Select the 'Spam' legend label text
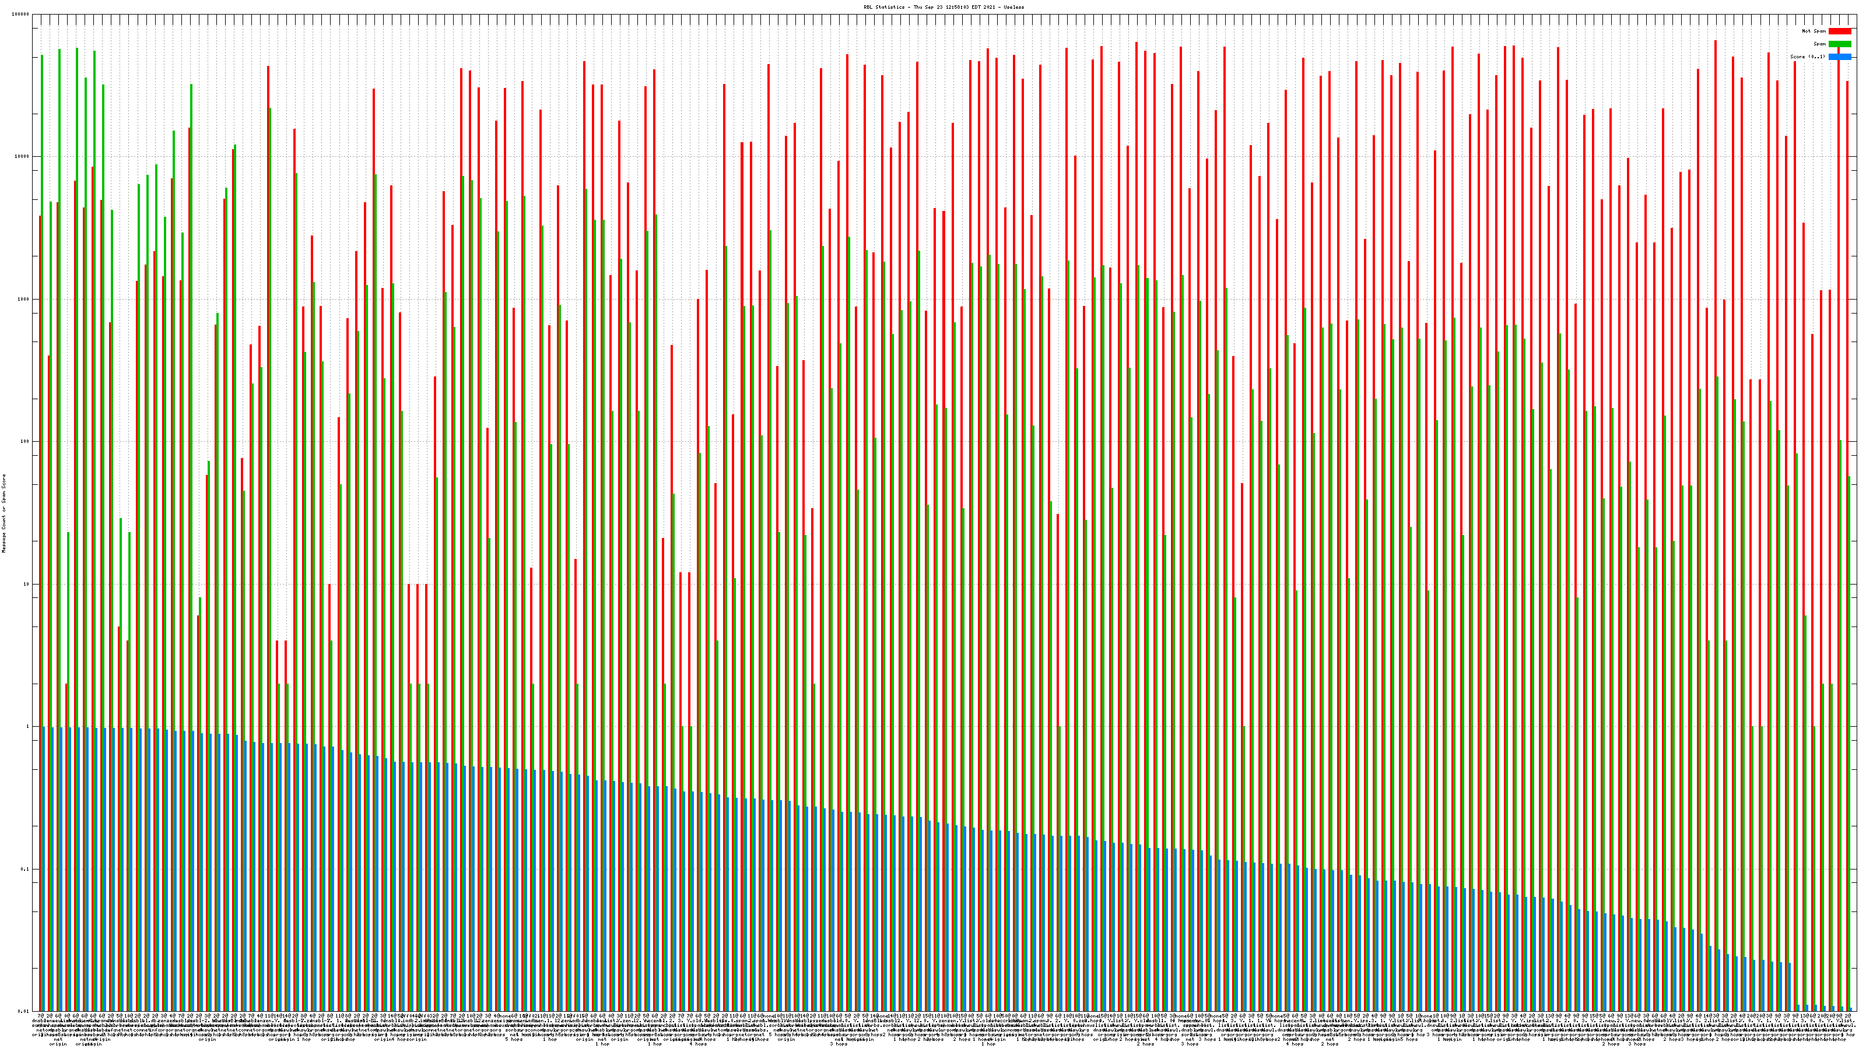Viewport: 1866px width, 1049px height. [x=1819, y=44]
